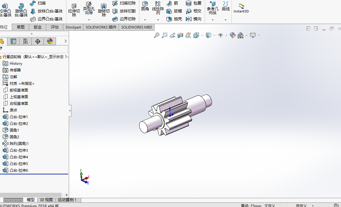The image size is (341, 207).
Task: Click the Intersect (相交) tool
Action: click(193, 11)
